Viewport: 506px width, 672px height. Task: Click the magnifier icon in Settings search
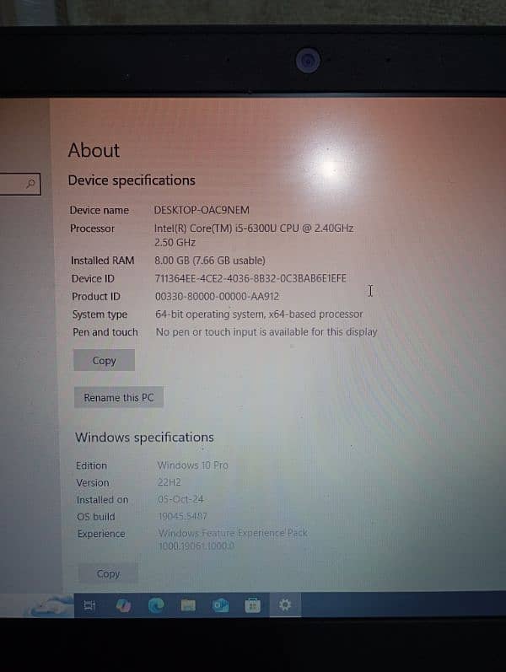point(31,182)
